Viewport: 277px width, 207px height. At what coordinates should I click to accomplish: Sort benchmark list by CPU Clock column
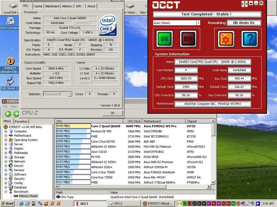[x=133, y=121]
